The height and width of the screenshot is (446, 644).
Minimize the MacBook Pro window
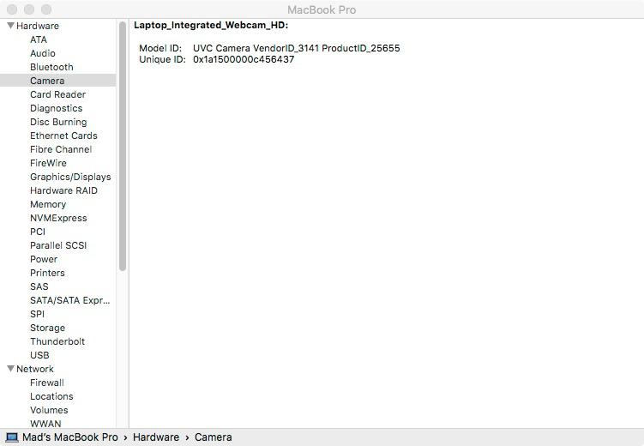pos(29,9)
